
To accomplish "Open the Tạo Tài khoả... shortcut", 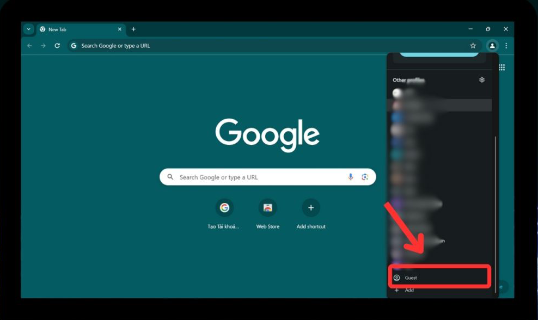I will click(224, 214).
